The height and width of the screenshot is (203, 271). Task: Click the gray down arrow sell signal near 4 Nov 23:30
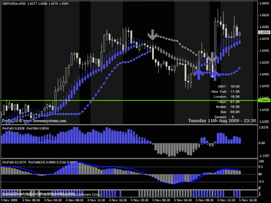[x=153, y=35]
